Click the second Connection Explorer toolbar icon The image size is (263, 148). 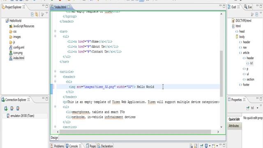[x=12, y=109]
